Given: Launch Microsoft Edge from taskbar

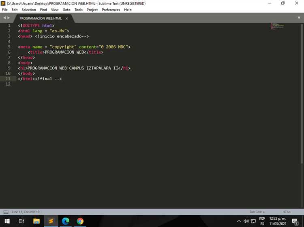Looking at the screenshot, I should (x=66, y=221).
